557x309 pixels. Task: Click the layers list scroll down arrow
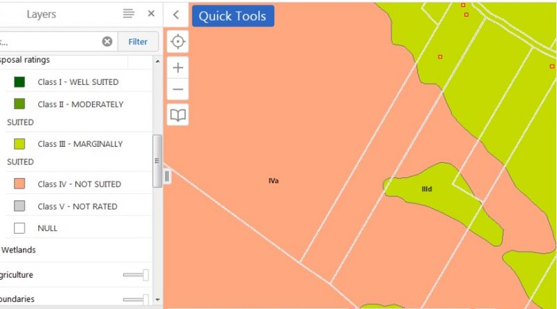(x=157, y=299)
